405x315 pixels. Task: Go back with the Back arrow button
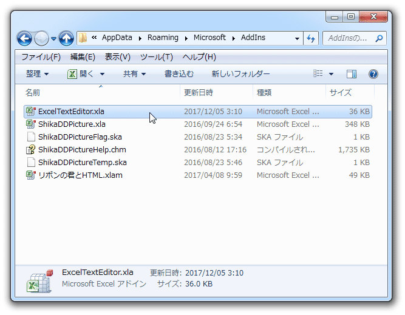(24, 38)
